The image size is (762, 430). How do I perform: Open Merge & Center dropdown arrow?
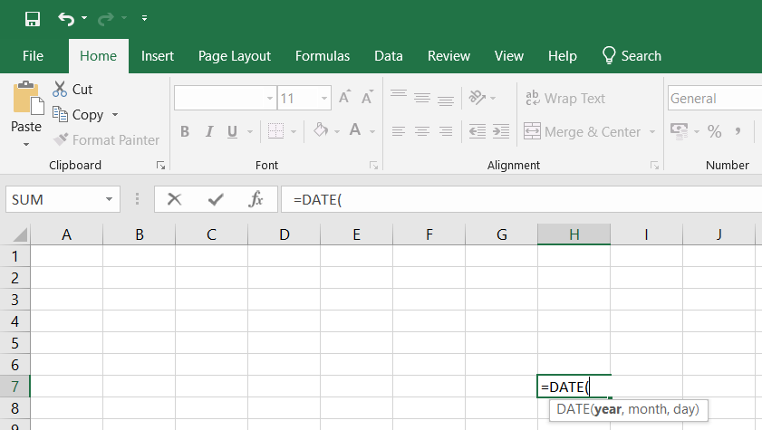click(x=651, y=132)
